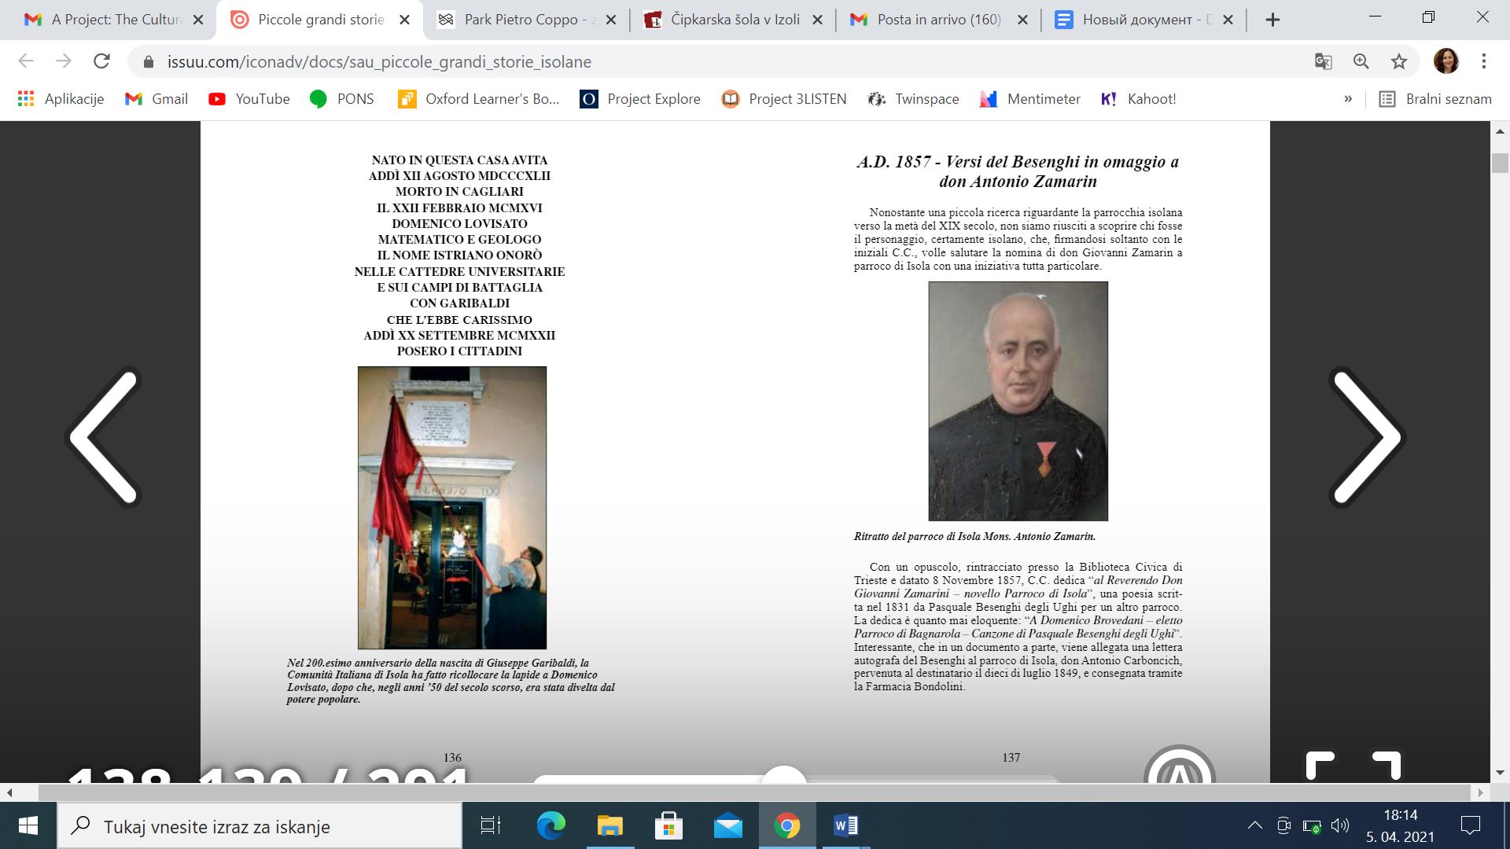
Task: Go to next page with right arrow
Action: 1367,437
